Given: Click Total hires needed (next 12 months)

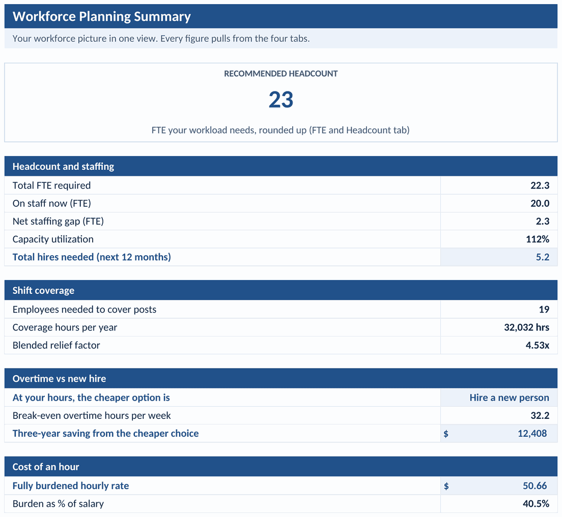Looking at the screenshot, I should click(92, 257).
